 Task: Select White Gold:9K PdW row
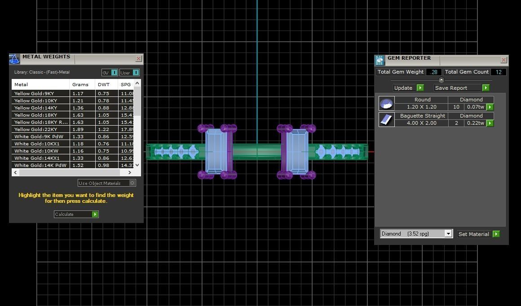click(73, 136)
